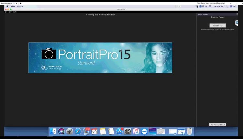
Task: Open Reminders list icon in the Dock
Action: (111, 132)
